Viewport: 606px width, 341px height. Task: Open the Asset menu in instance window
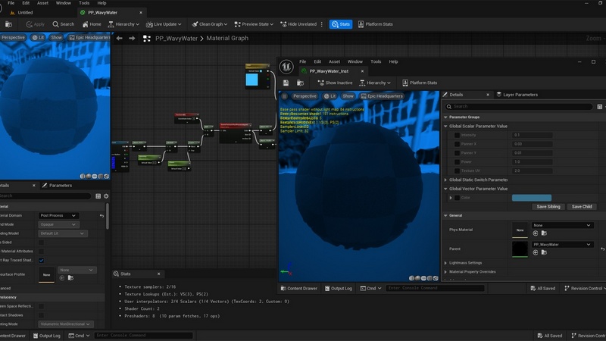[335, 61]
